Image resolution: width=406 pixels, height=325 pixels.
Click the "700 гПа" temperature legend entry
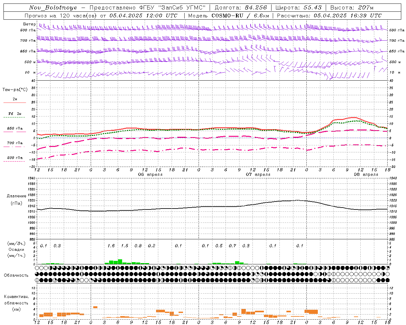(x=15, y=143)
